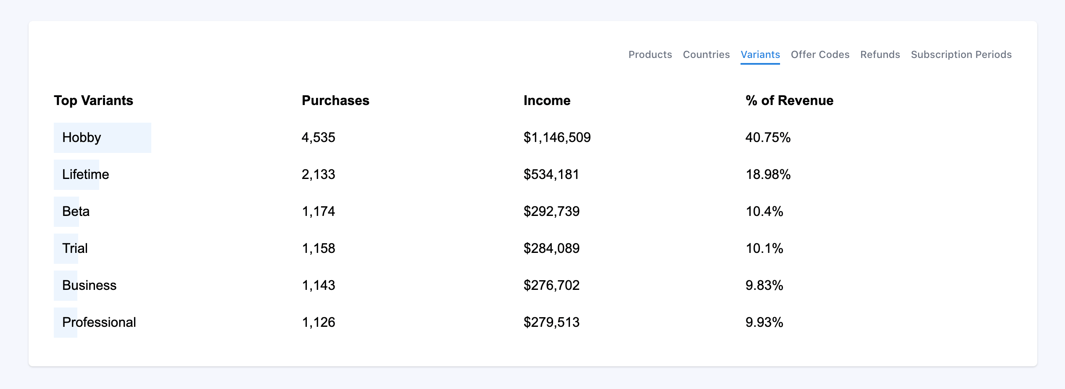Image resolution: width=1065 pixels, height=389 pixels.
Task: Click the Professional variant name
Action: (x=99, y=322)
